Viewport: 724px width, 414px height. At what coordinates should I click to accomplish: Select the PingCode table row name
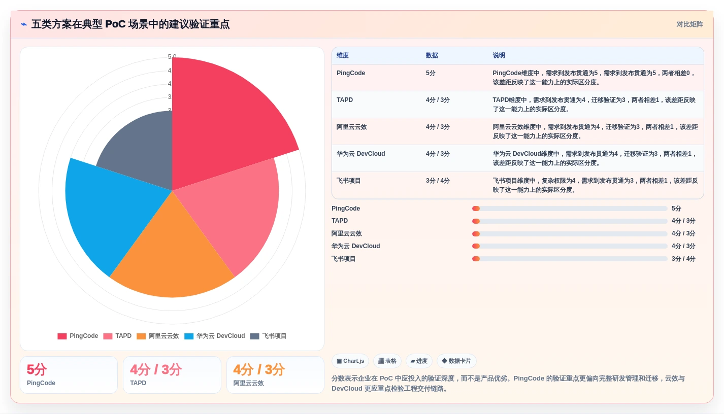[351, 73]
